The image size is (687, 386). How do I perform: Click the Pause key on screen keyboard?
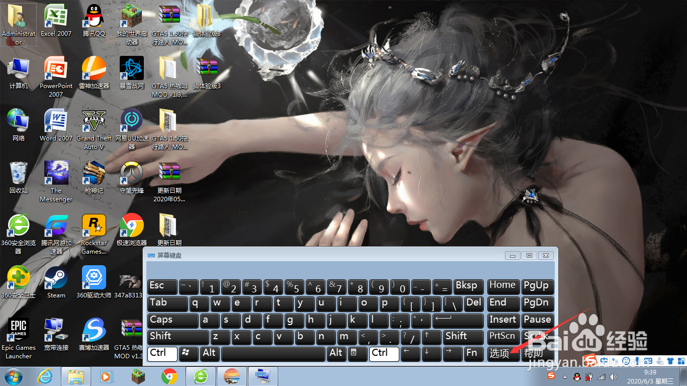(x=538, y=321)
